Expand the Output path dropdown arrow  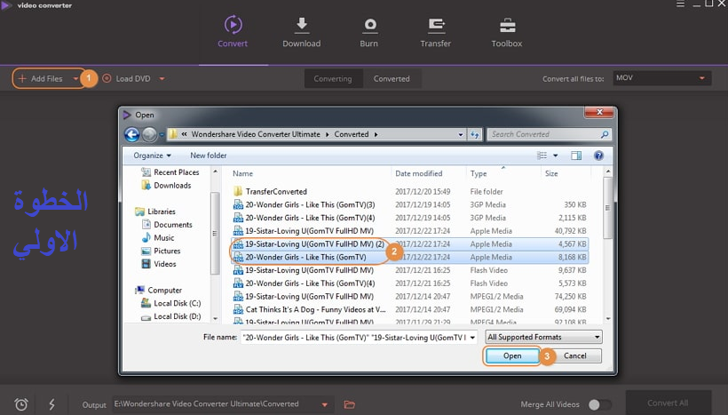[x=325, y=404]
